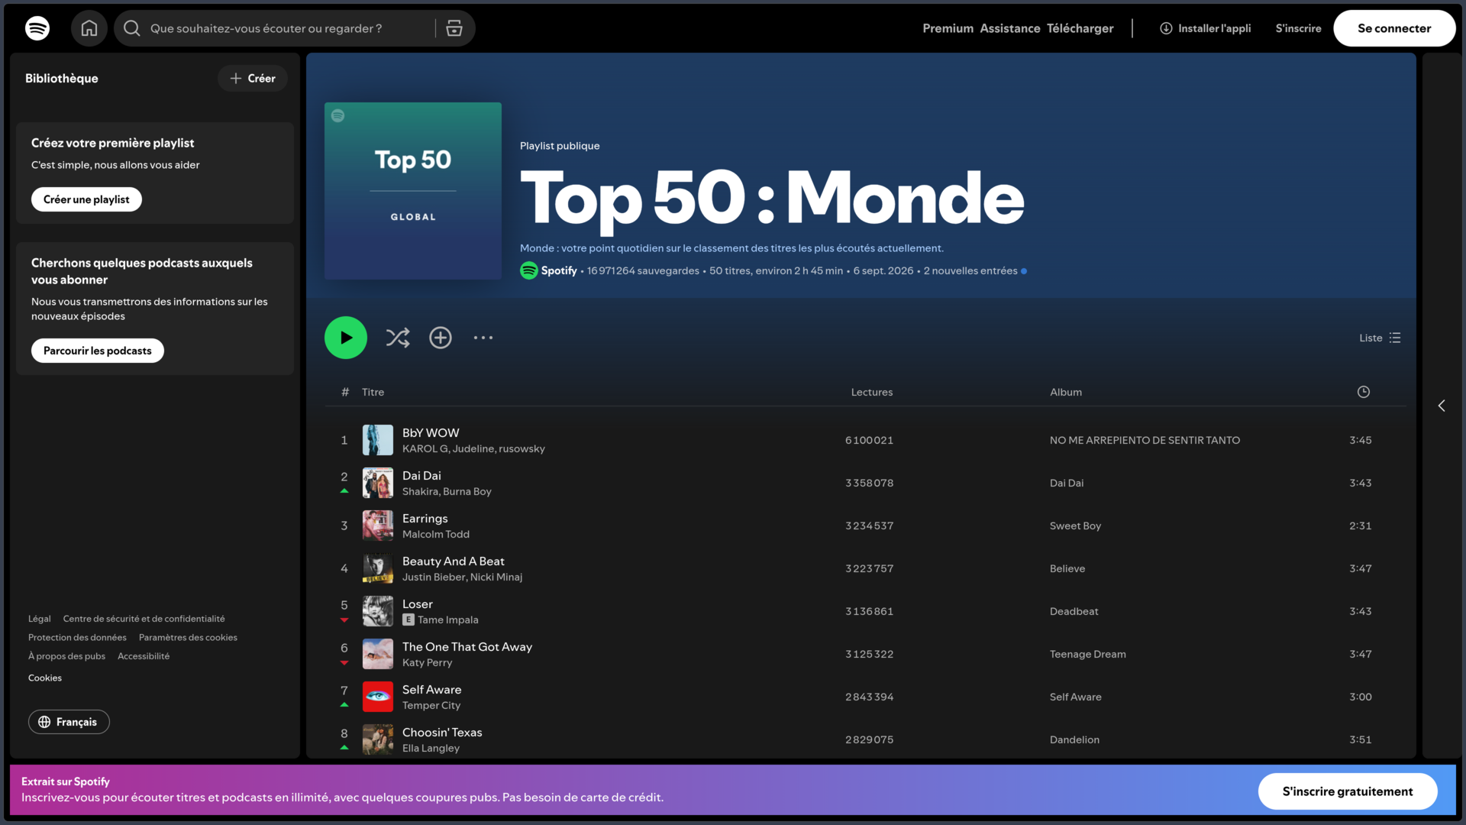Select the Loser track
This screenshot has height=825, width=1466.
tap(418, 603)
